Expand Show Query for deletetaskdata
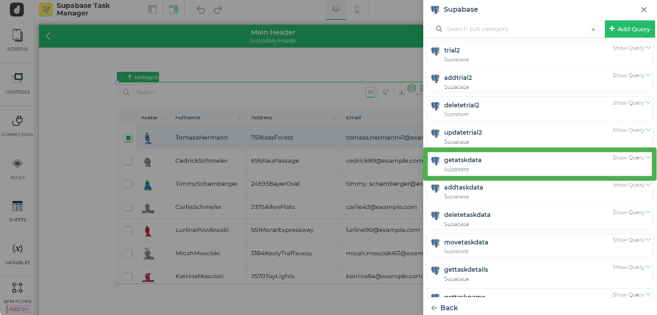Viewport: 657px width, 315px height. click(631, 212)
